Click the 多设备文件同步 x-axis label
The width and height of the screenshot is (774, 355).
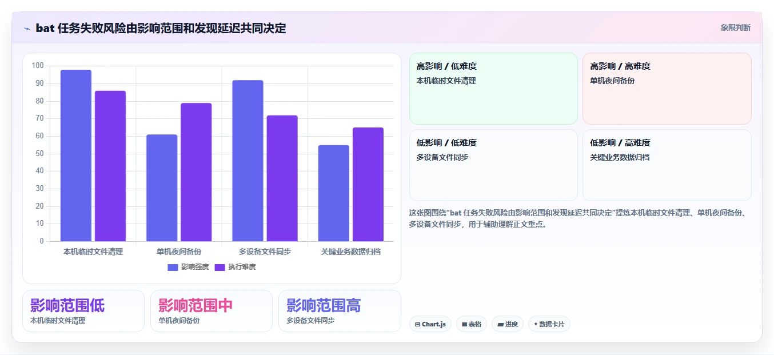pos(265,252)
